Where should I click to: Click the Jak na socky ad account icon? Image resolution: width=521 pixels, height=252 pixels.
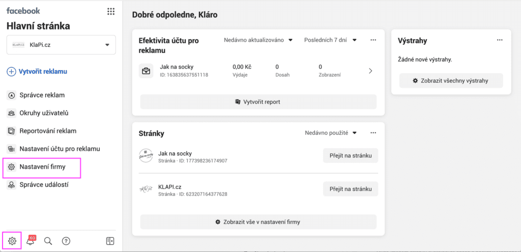pyautogui.click(x=146, y=71)
